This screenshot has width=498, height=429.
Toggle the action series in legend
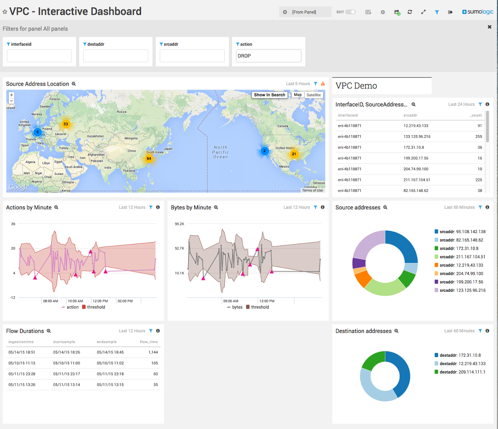point(70,307)
